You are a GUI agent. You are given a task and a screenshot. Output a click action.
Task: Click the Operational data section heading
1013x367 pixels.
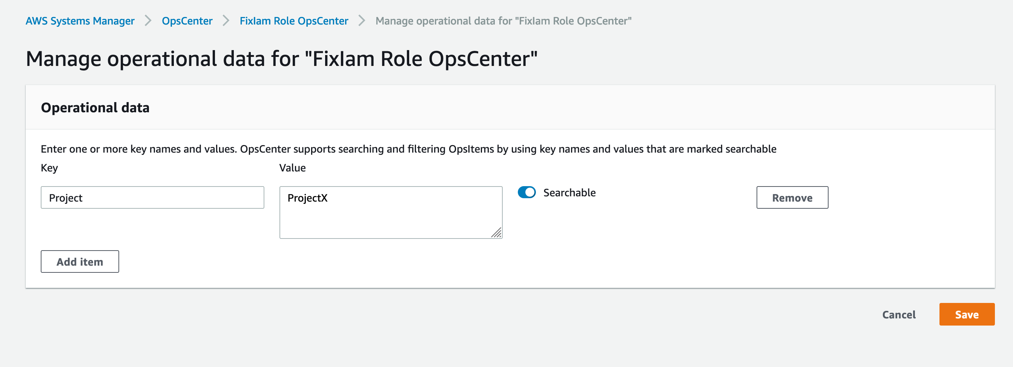95,107
